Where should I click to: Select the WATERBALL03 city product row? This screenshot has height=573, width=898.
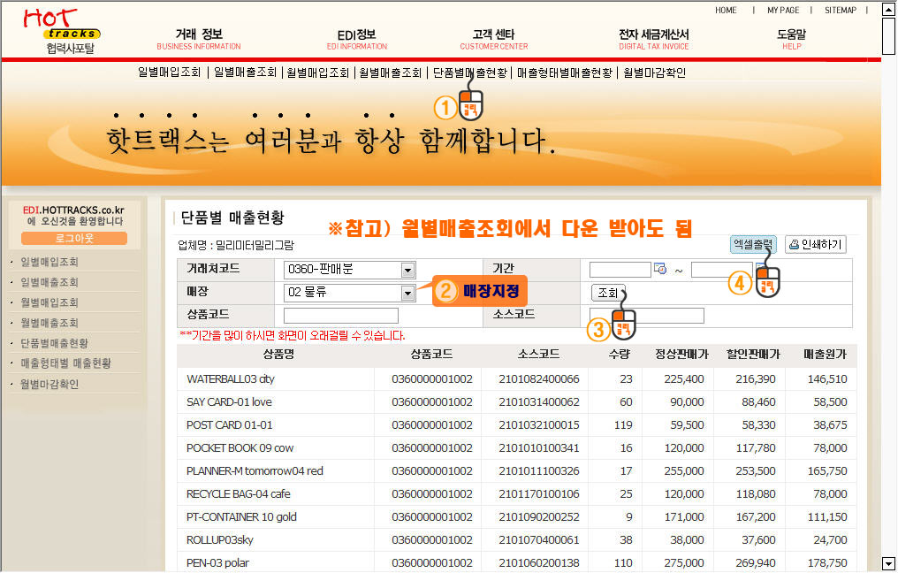pyautogui.click(x=516, y=378)
